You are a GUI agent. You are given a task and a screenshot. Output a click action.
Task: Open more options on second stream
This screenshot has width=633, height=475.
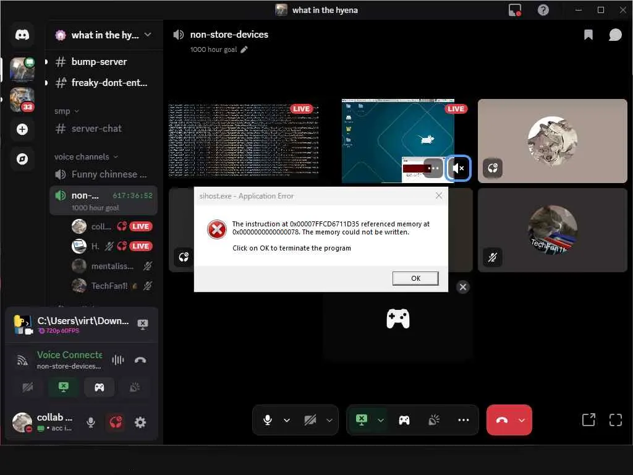(433, 168)
